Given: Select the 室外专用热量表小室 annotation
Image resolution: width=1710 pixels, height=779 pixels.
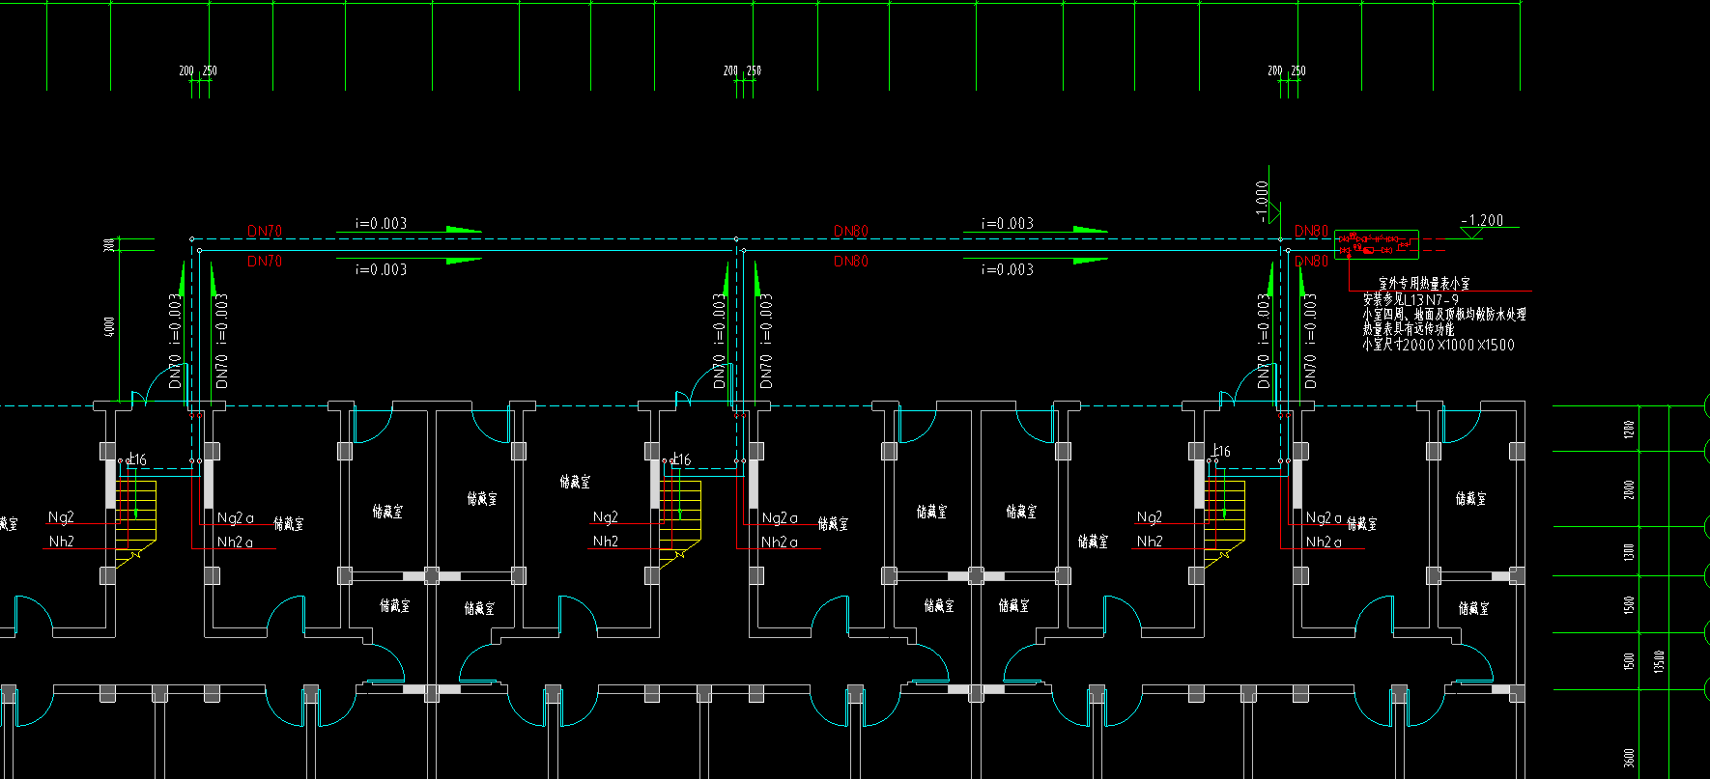Looking at the screenshot, I should coord(1423,284).
